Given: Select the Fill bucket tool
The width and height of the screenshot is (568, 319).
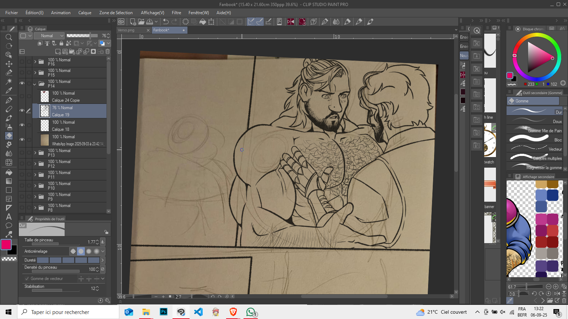Looking at the screenshot, I should pos(9,172).
